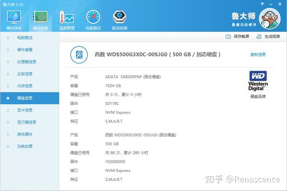Select 电脑概览 in the sidebar
The height and width of the screenshot is (191, 287).
pos(30,38)
